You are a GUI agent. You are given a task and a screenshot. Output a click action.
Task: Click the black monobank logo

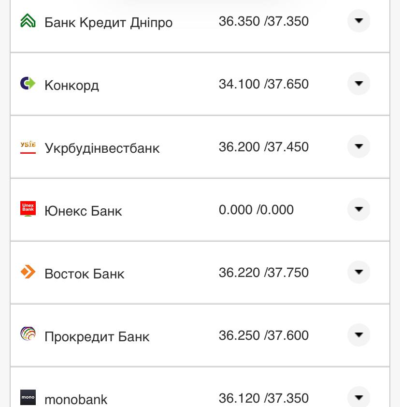pos(28,397)
